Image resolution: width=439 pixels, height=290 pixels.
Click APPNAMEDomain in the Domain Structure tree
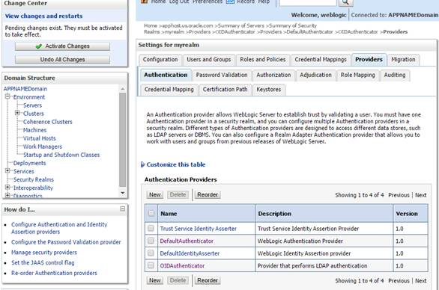tap(25, 89)
